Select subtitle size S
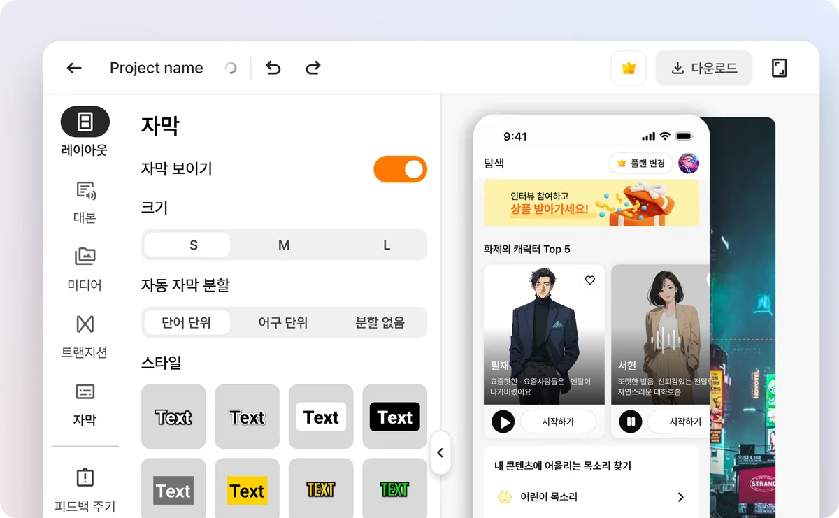 click(x=187, y=245)
